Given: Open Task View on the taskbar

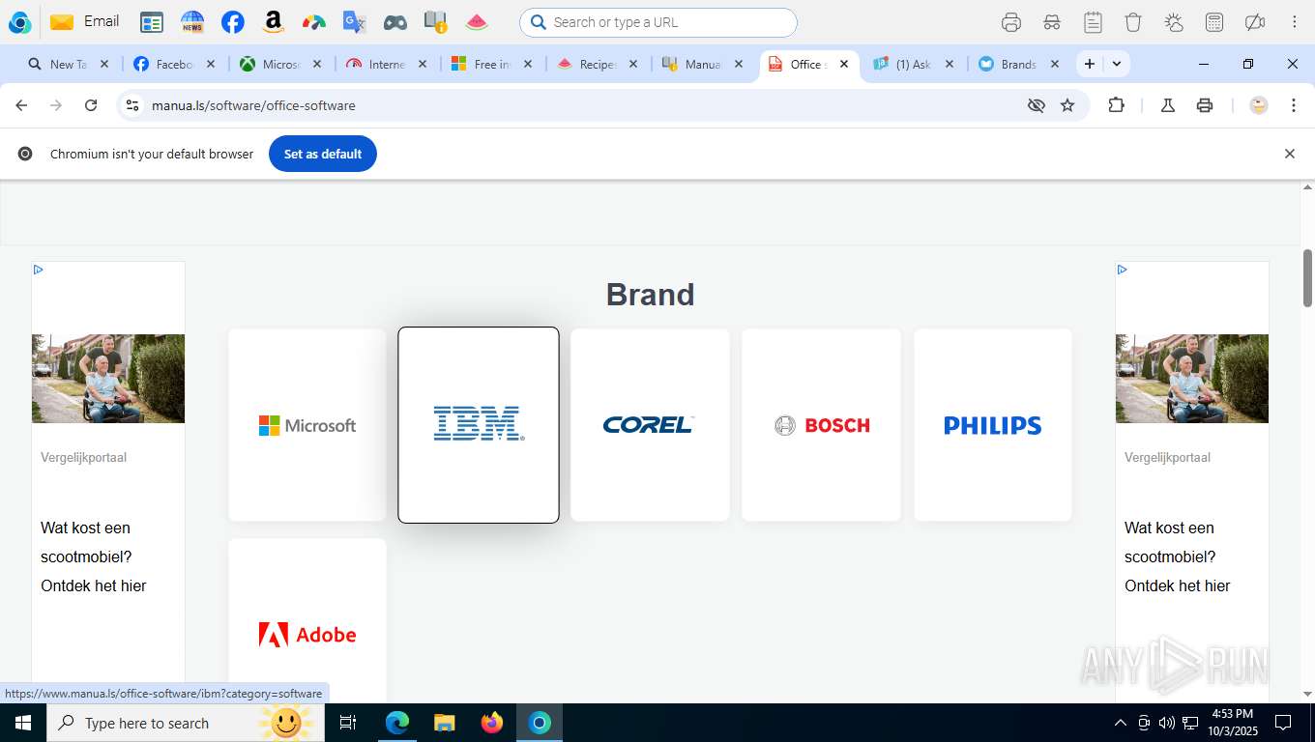Looking at the screenshot, I should point(348,723).
